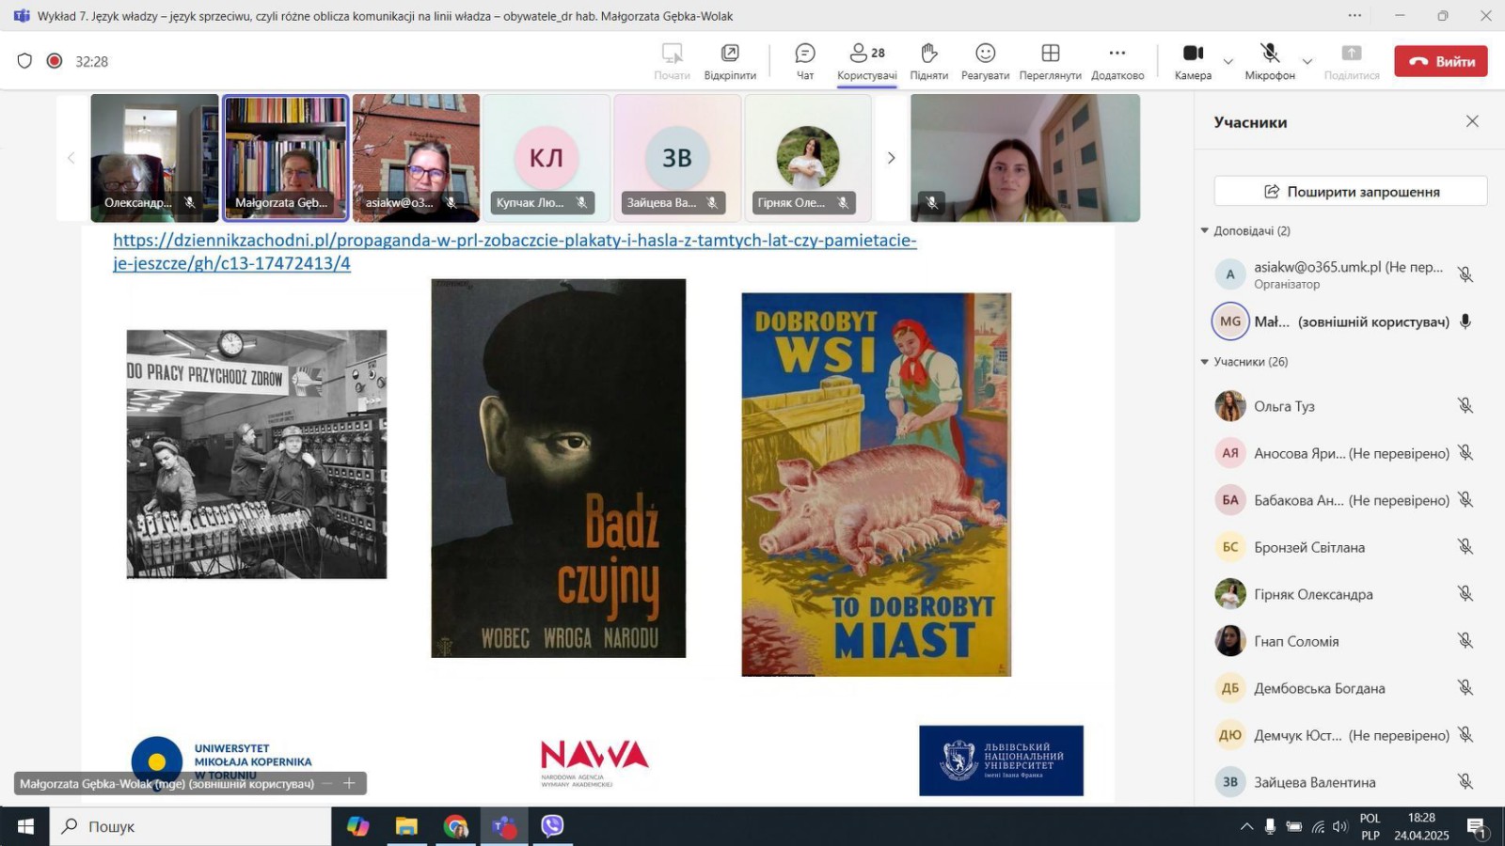Click plus icon on presenter name label
This screenshot has height=846, width=1505.
click(349, 783)
